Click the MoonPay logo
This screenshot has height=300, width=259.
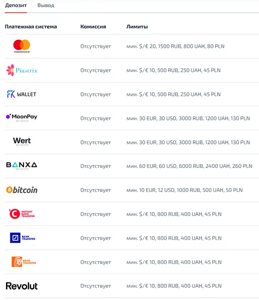(x=21, y=117)
